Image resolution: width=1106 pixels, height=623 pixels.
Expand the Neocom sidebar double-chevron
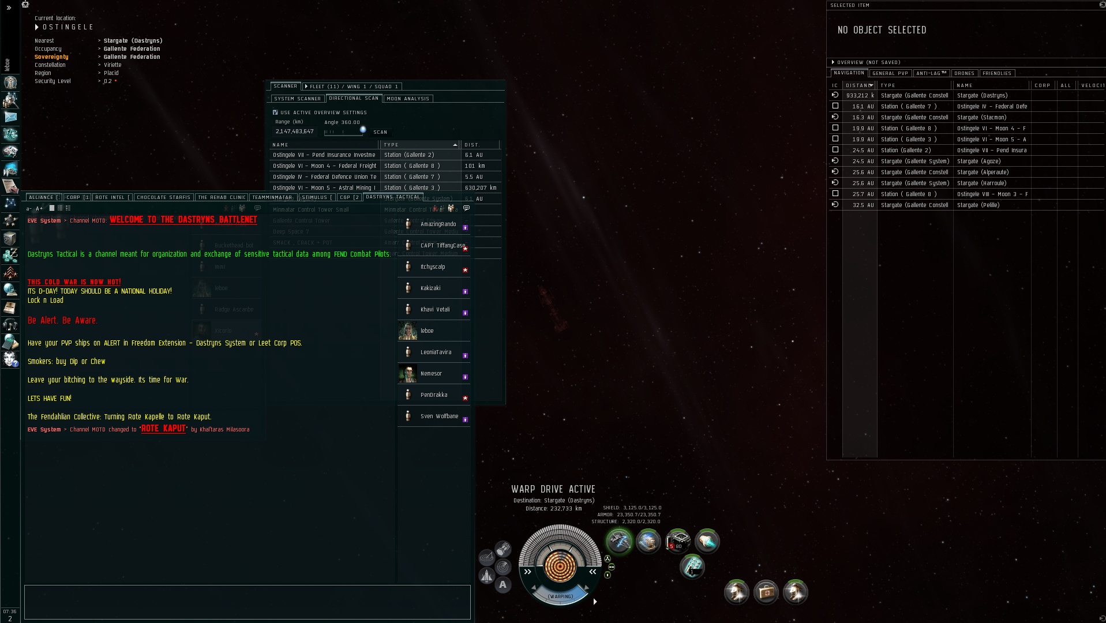pos(9,7)
